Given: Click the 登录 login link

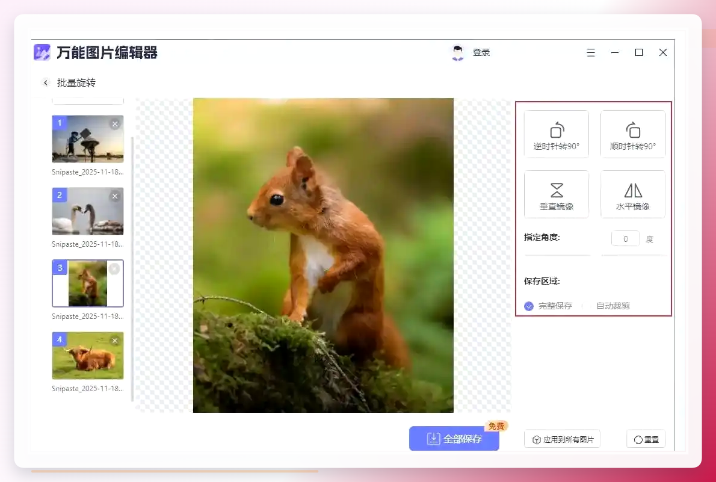Looking at the screenshot, I should tap(481, 52).
